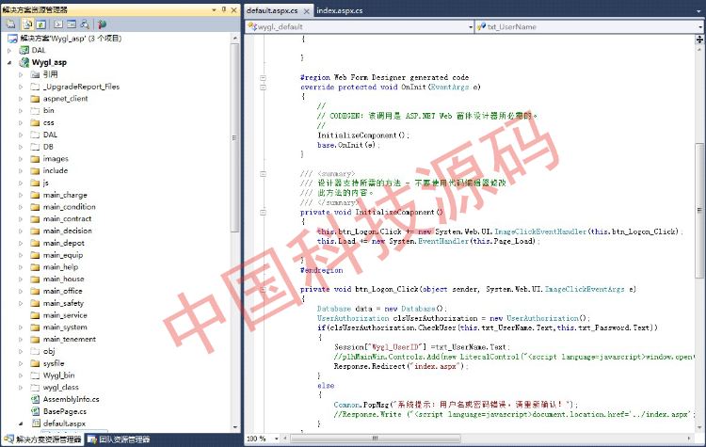Close the default.aspx.cs tab with its X
706x447 pixels.
pos(306,11)
